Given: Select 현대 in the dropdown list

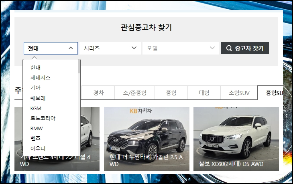Looking at the screenshot, I should click(35, 68).
